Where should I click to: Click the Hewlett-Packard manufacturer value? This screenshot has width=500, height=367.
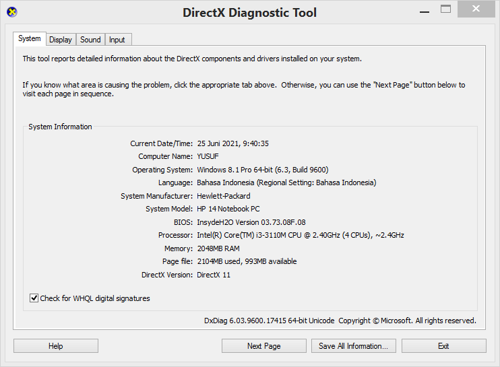(x=224, y=196)
